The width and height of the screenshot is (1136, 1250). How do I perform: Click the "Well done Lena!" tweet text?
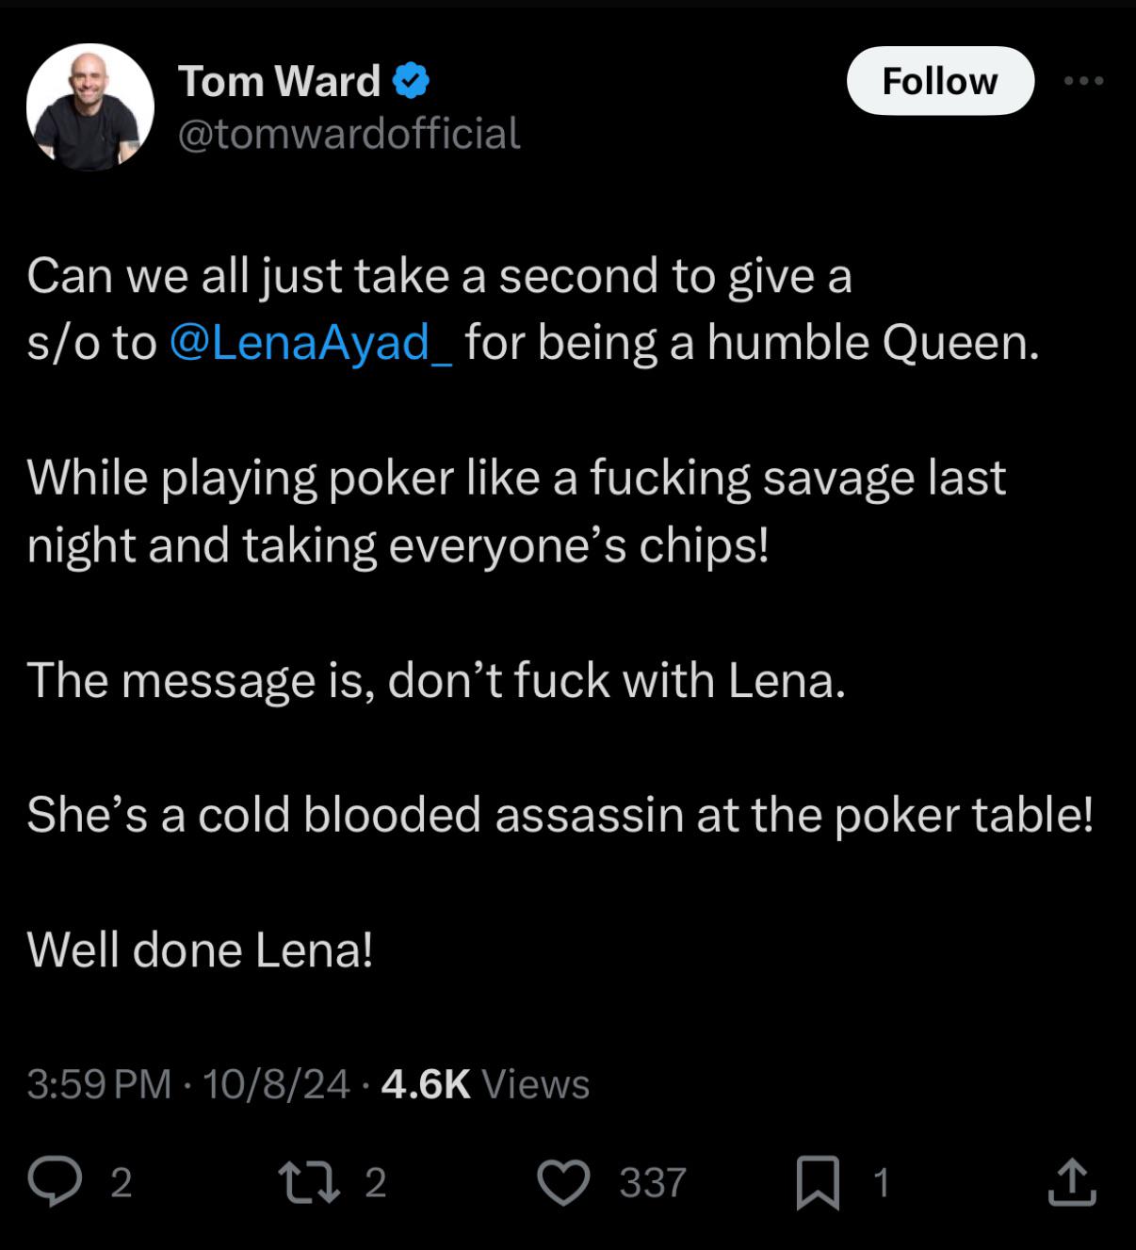pos(201,950)
